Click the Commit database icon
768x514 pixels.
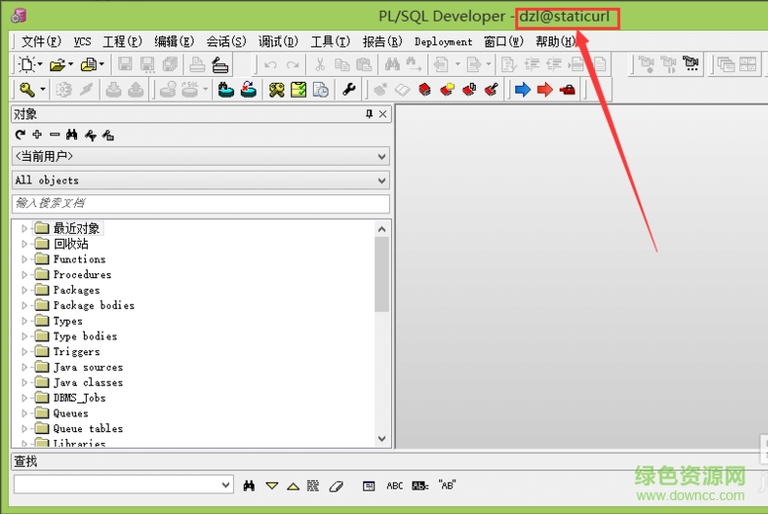[x=226, y=90]
